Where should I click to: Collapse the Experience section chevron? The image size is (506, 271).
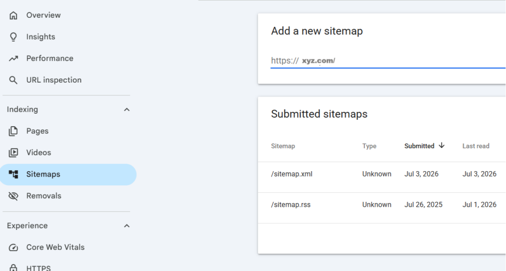click(x=127, y=226)
